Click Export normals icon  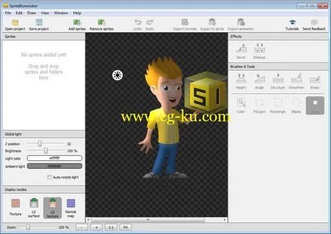click(x=185, y=25)
